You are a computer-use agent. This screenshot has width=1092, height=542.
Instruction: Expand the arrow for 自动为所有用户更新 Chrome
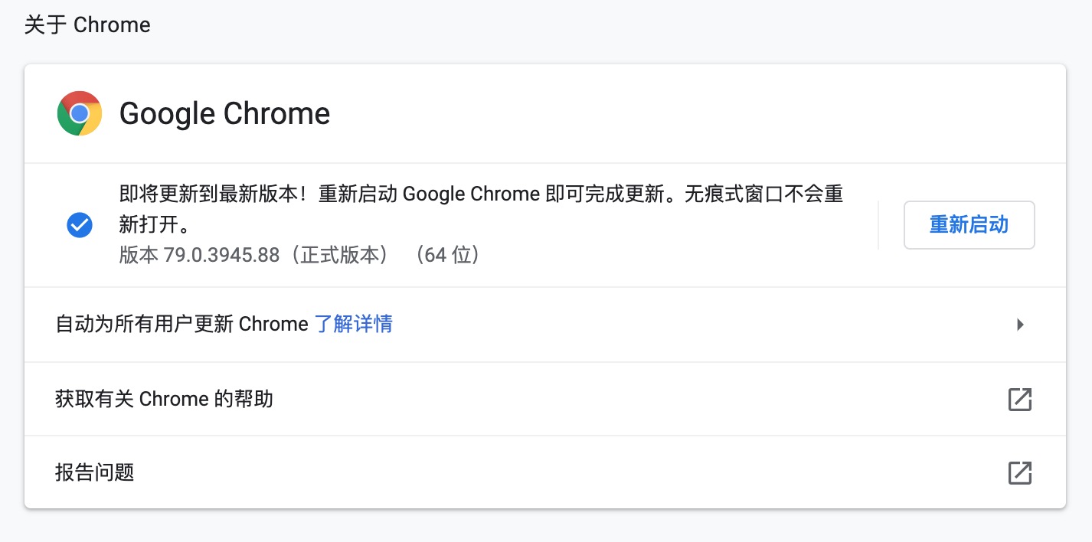(x=1020, y=325)
